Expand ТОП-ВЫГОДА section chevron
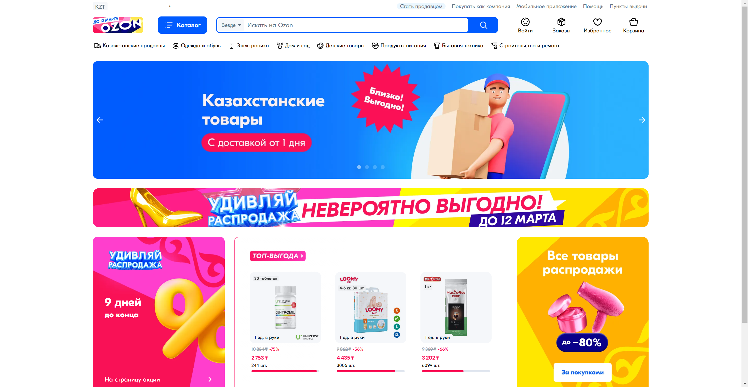This screenshot has height=387, width=748. point(302,256)
